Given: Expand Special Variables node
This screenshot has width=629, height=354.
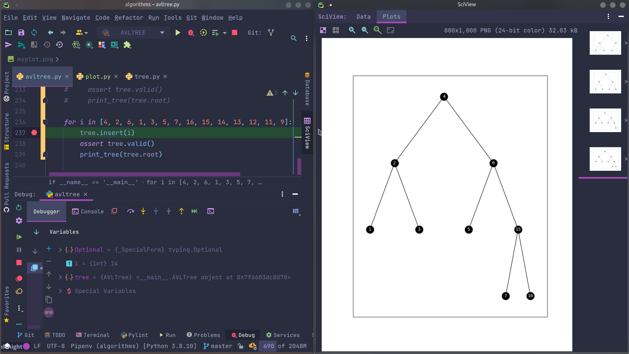Looking at the screenshot, I should coord(60,291).
